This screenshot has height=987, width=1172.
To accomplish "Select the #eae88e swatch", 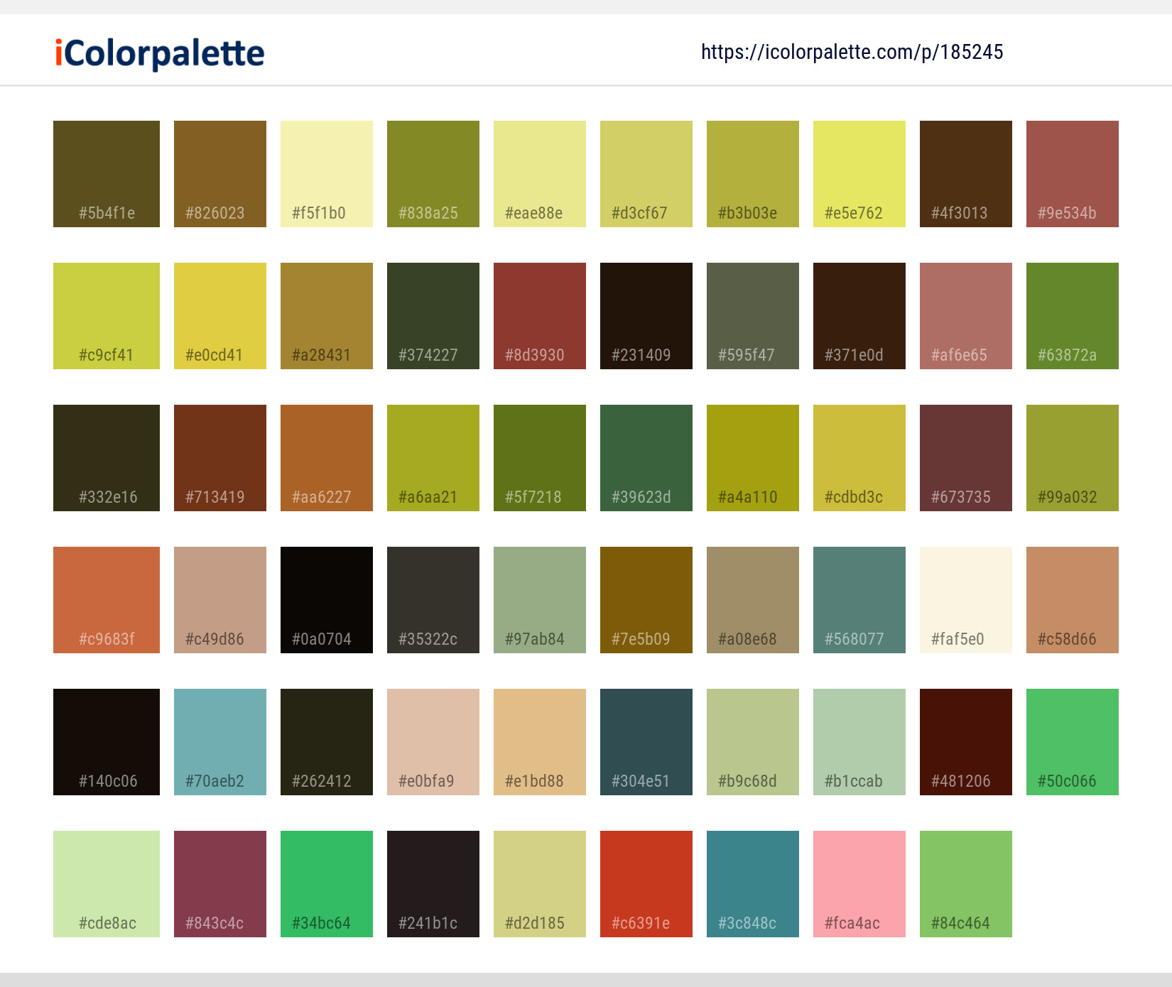I will click(540, 174).
